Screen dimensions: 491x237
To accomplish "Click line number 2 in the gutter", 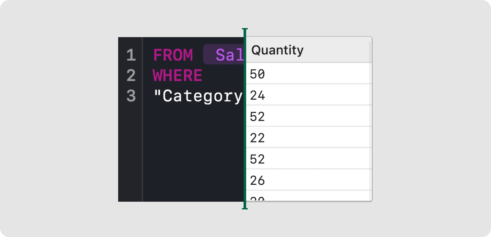I will point(131,75).
